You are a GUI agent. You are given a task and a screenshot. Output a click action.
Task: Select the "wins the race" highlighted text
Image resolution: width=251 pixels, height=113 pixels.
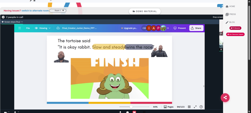(x=139, y=47)
